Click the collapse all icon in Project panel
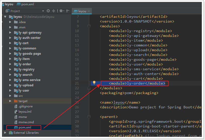Viewport: 205px width, 140px height. [54, 11]
